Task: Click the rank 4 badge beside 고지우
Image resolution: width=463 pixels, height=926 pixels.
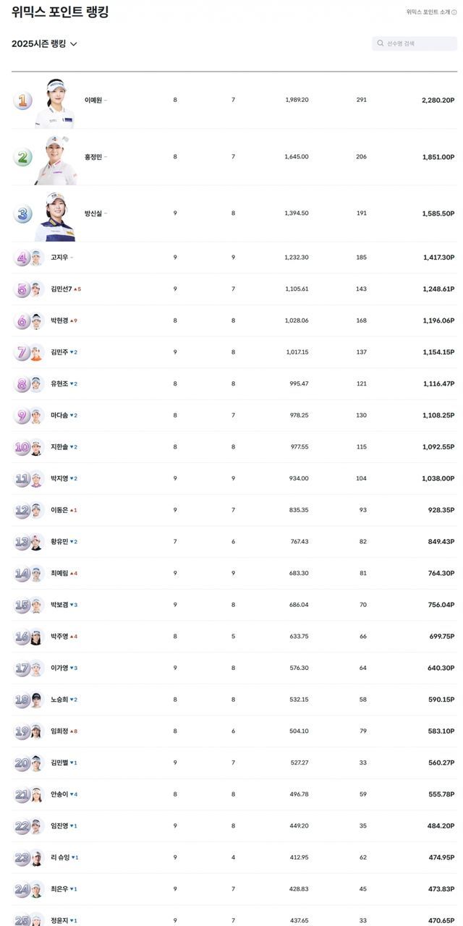Action: click(x=22, y=258)
